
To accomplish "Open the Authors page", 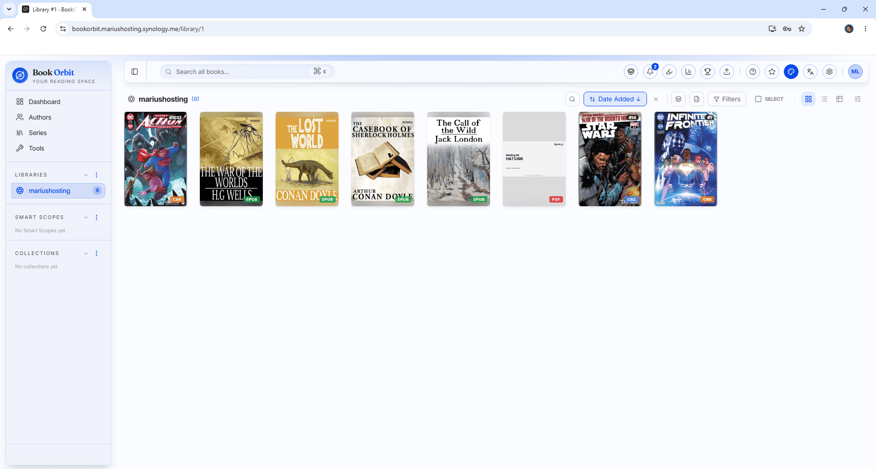I will point(58,117).
